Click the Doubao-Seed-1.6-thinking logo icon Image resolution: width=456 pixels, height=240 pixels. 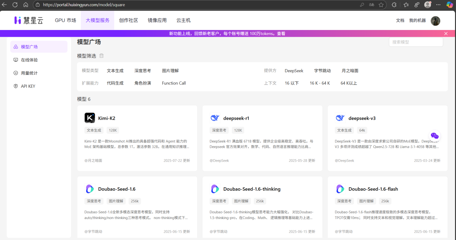click(215, 189)
